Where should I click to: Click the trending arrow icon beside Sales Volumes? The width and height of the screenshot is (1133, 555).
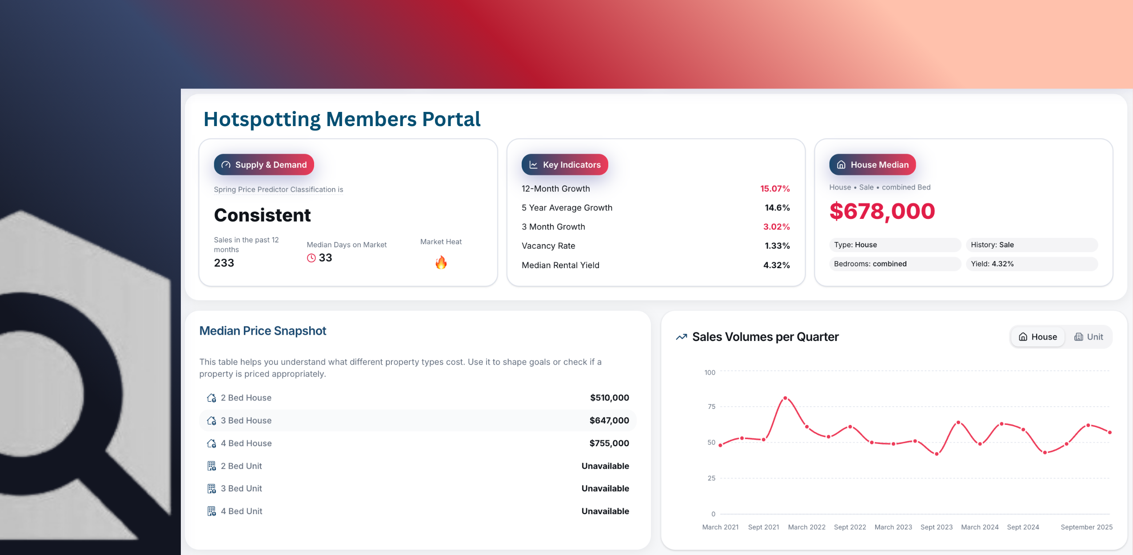click(x=681, y=337)
